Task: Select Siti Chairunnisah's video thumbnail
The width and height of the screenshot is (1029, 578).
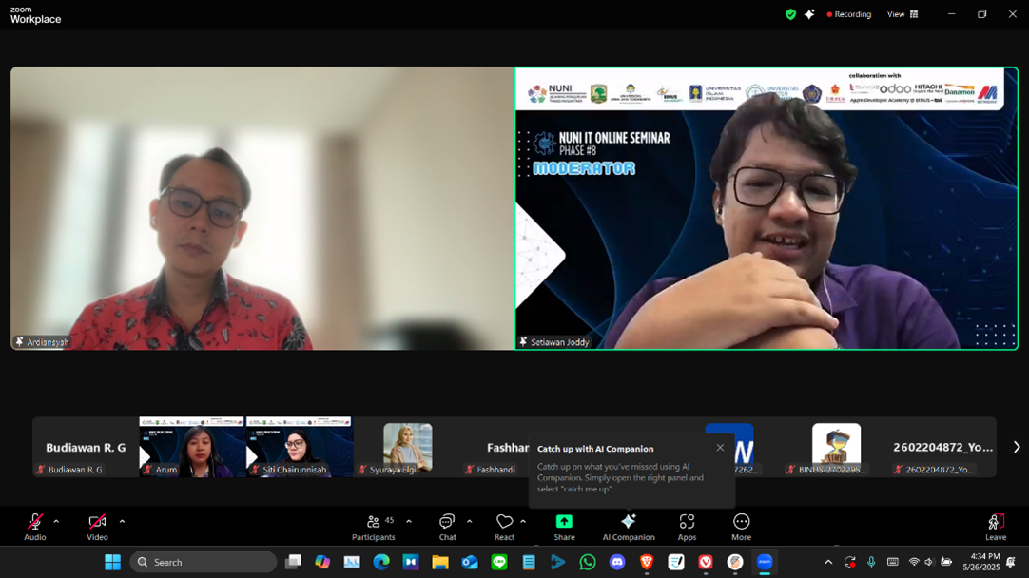Action: coord(300,447)
